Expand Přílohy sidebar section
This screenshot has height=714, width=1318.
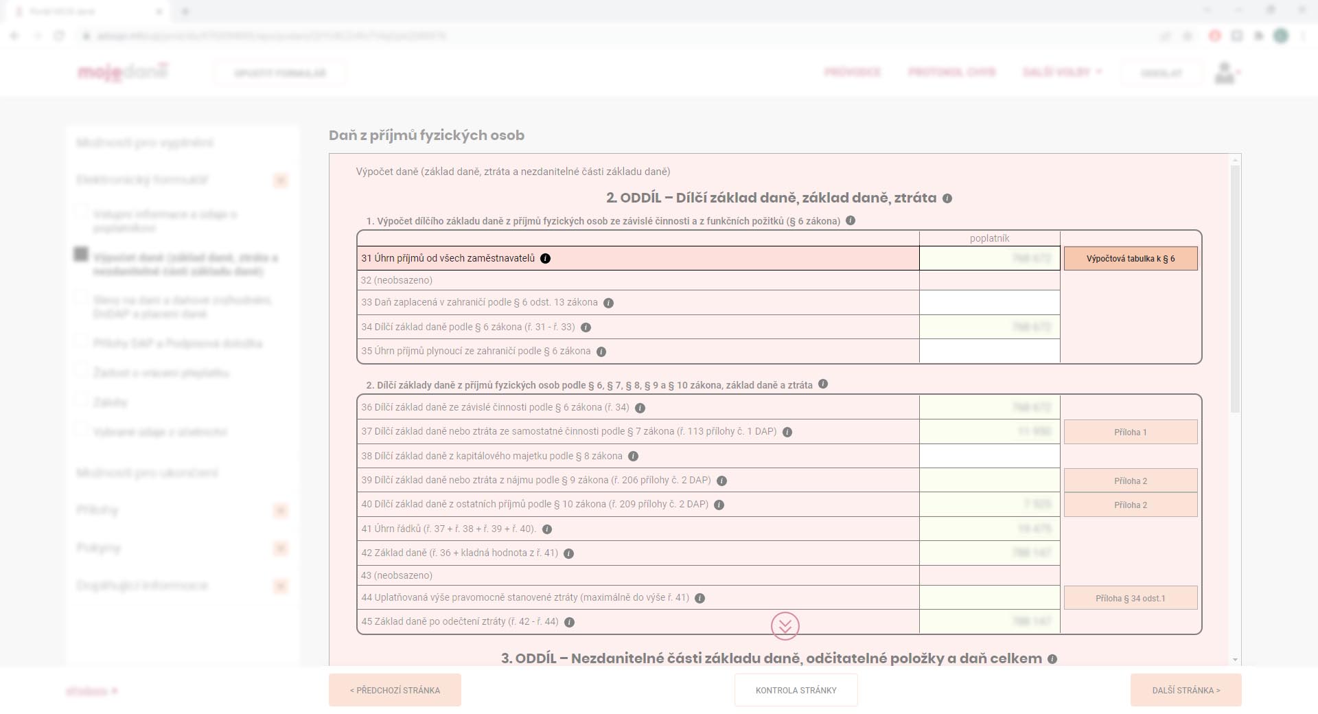pos(280,511)
